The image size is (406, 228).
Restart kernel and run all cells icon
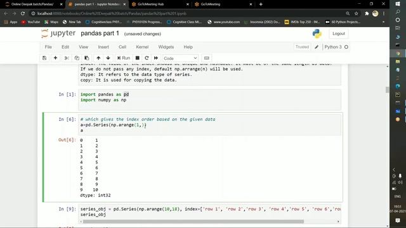click(x=156, y=58)
